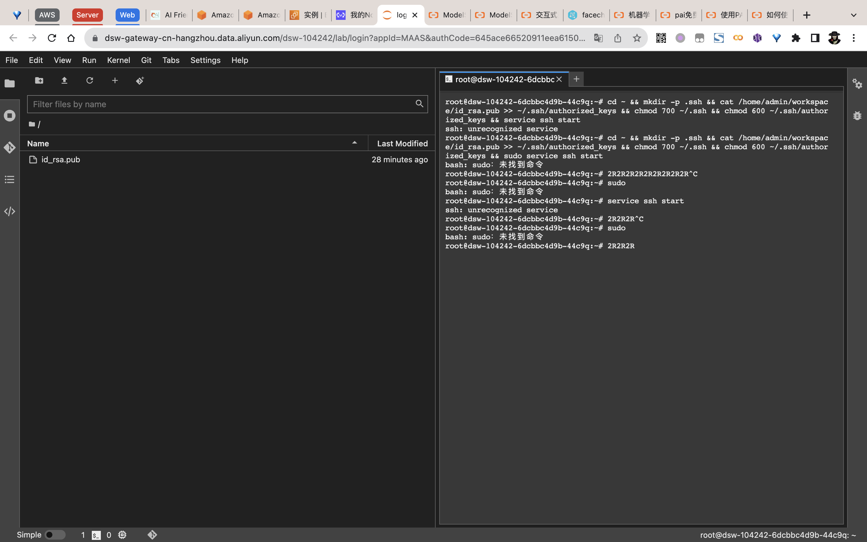Open the File Browser sidebar panel
This screenshot has width=867, height=542.
[x=10, y=83]
